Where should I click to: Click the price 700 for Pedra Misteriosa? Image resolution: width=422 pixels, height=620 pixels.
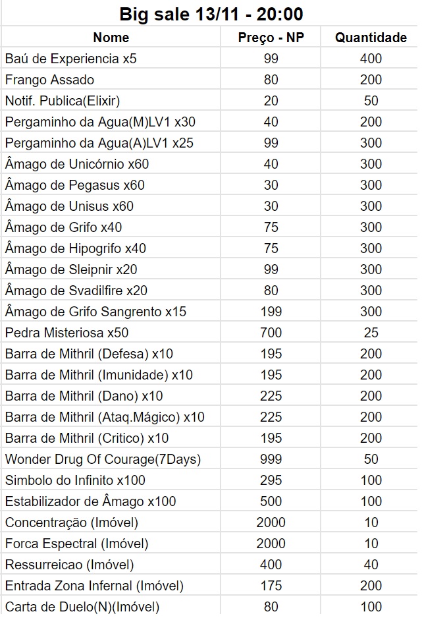[271, 333]
